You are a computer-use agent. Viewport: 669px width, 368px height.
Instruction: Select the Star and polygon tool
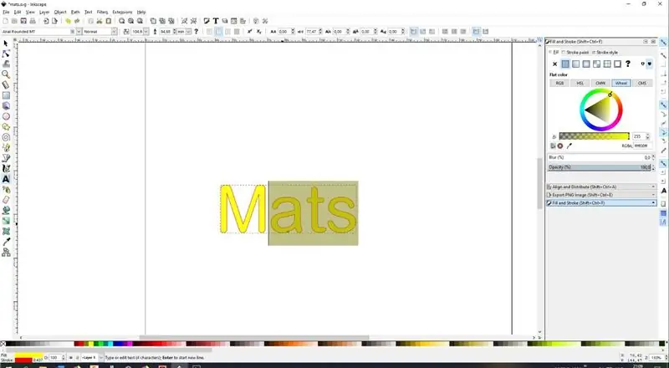coord(6,127)
